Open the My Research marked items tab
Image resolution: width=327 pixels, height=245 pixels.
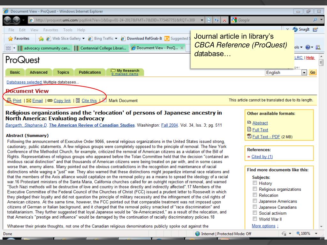coord(125,72)
